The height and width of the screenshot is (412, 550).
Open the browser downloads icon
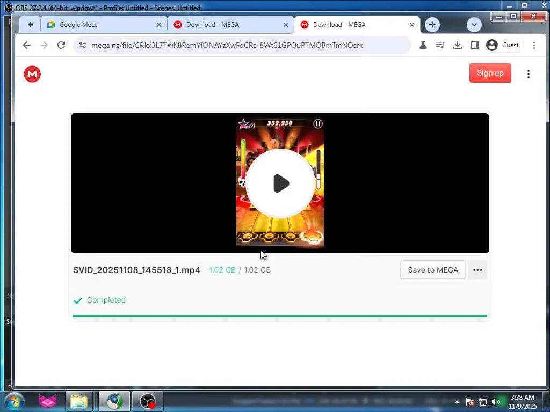click(458, 45)
